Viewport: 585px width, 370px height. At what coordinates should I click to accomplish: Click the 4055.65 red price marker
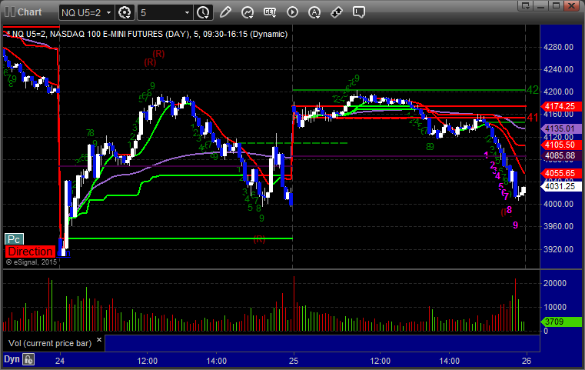pos(561,173)
